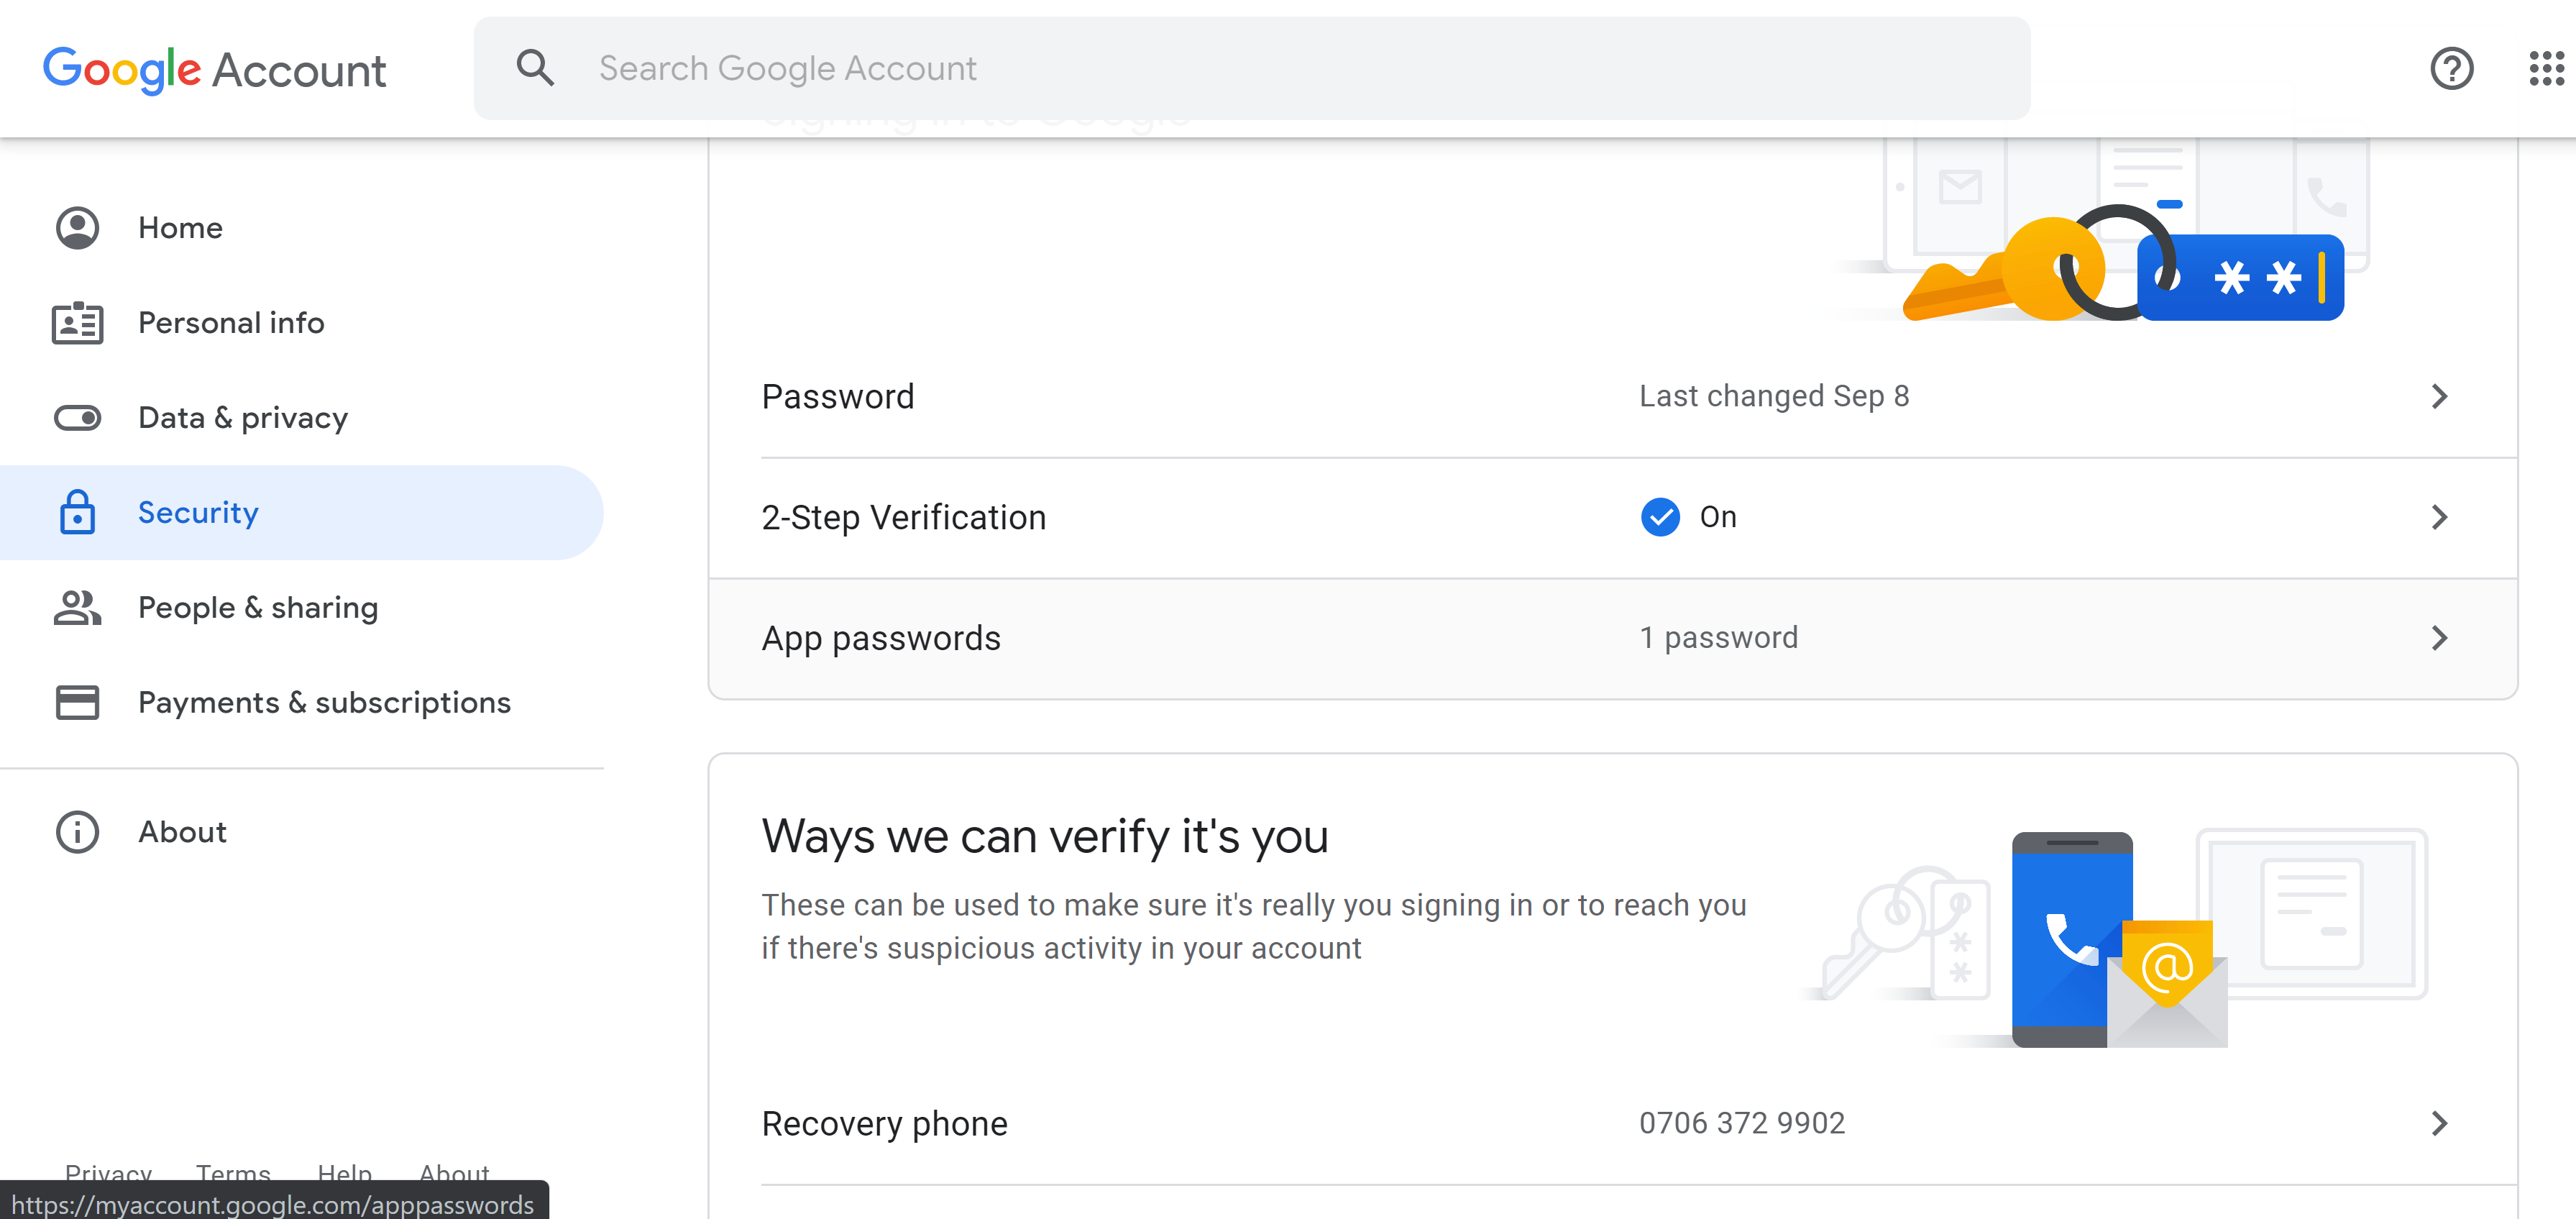Select the Data & privacy toggle icon
The width and height of the screenshot is (2576, 1219).
point(76,417)
